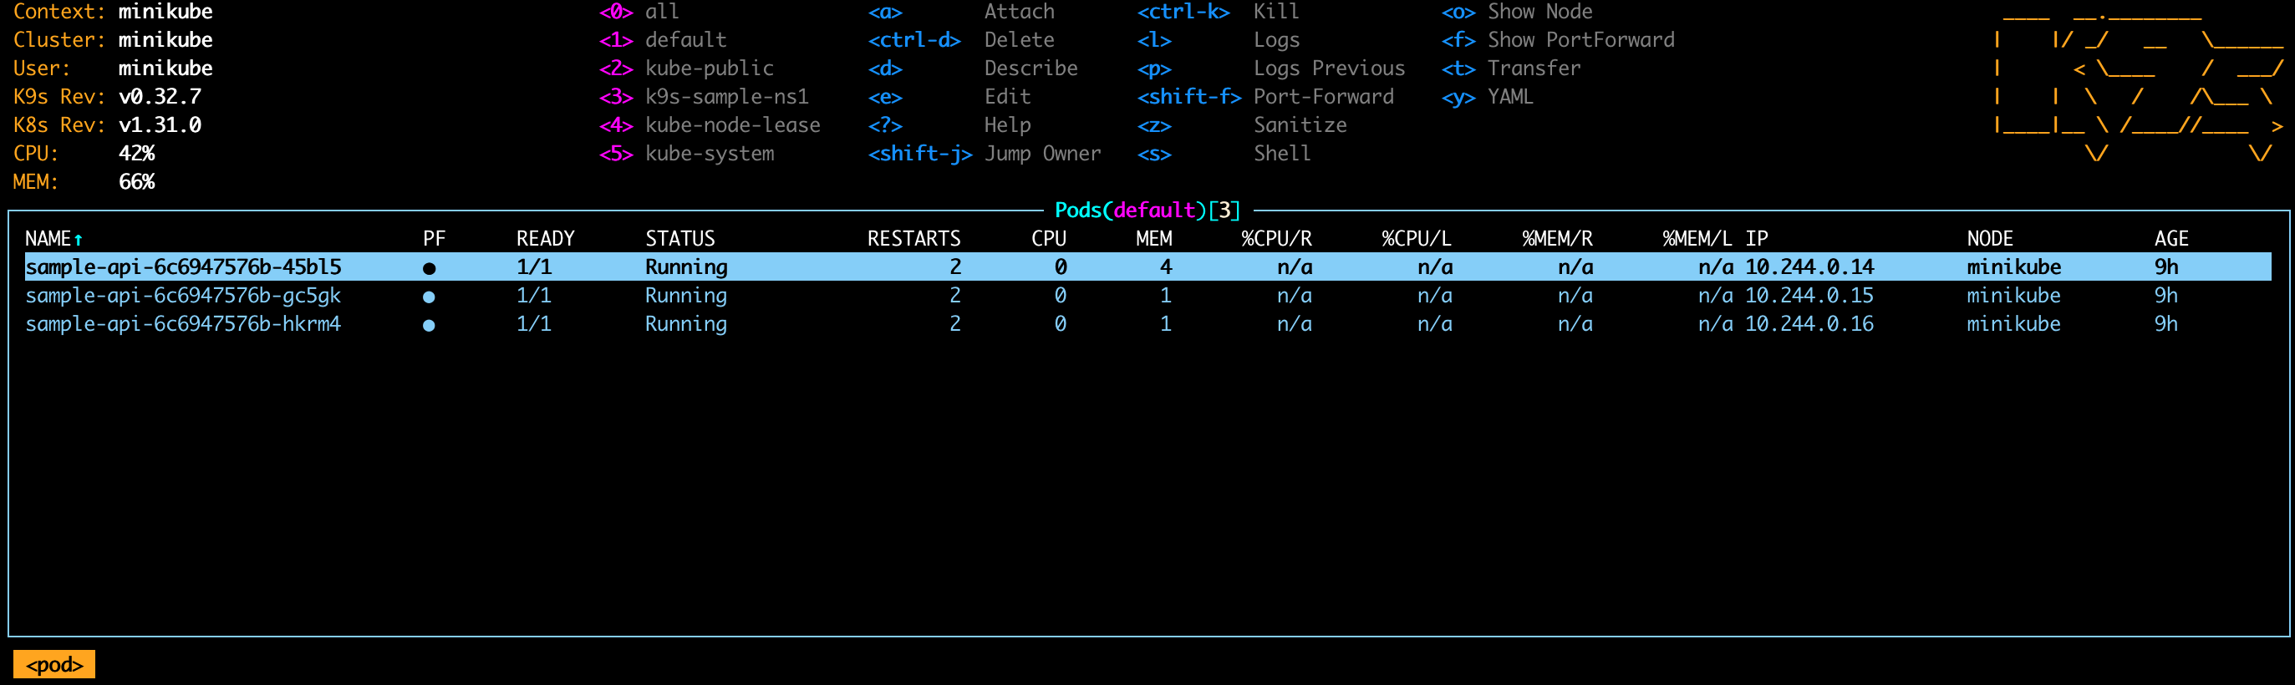Click the Edit <e> command hint
Viewport: 2295px width, 685px height.
tap(949, 97)
